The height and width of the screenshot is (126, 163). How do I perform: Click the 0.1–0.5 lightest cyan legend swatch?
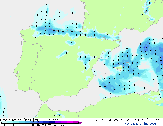4,123
